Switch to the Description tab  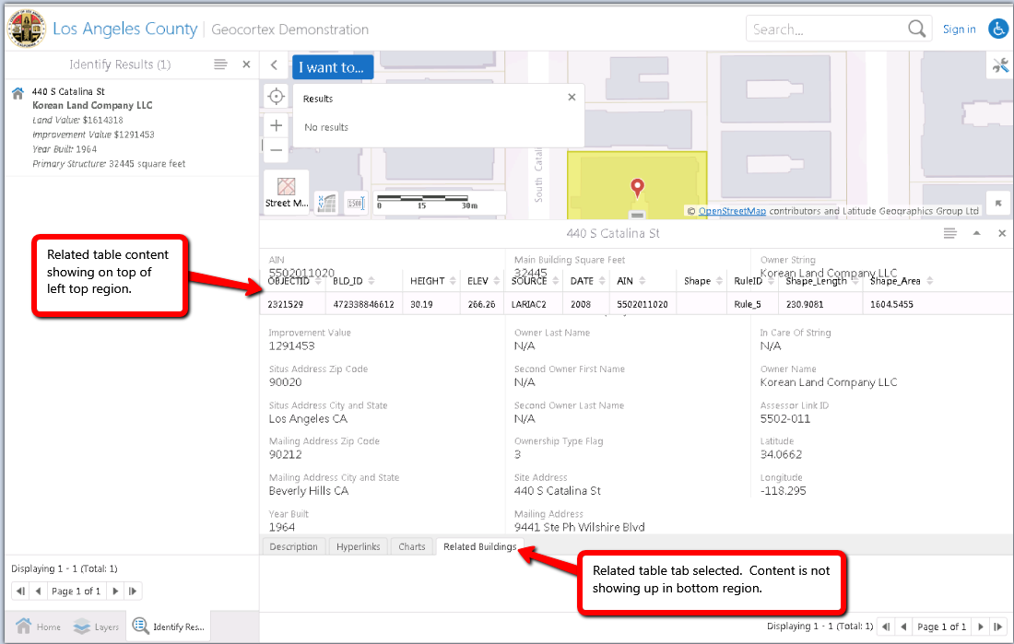point(293,546)
